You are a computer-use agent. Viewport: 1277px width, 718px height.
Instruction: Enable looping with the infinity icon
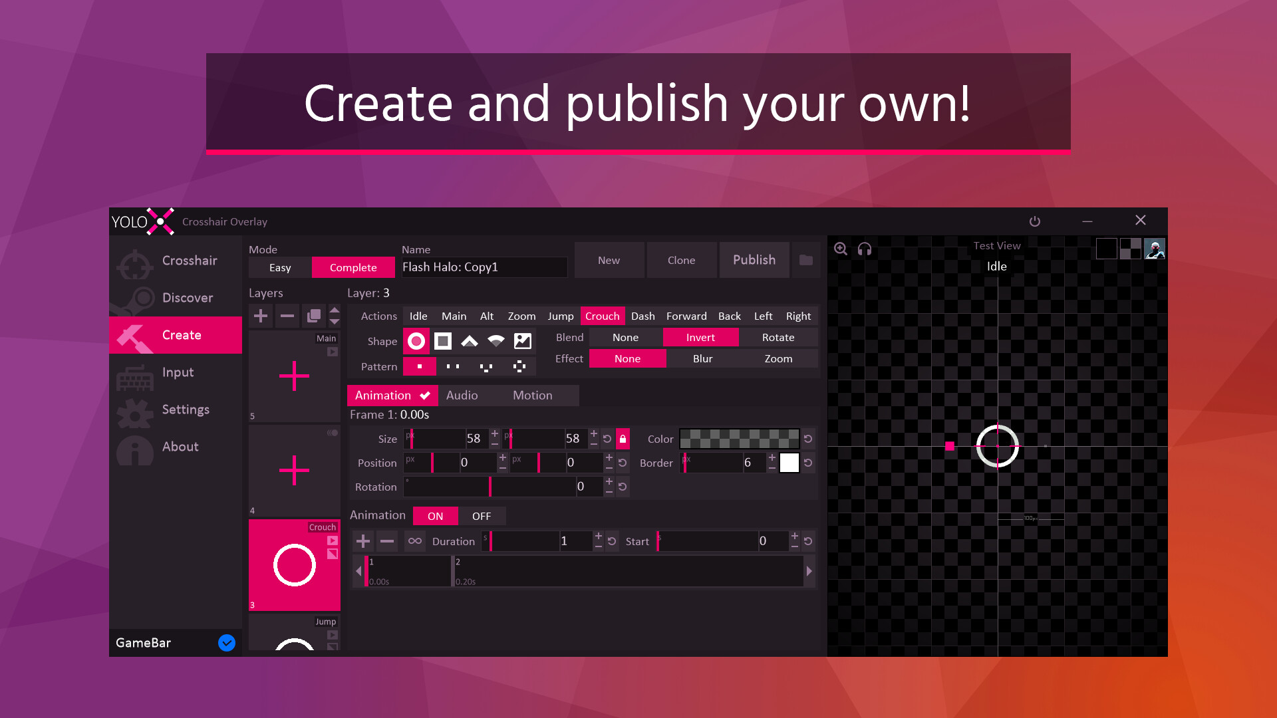414,541
